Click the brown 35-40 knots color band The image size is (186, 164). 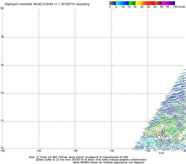[x=158, y=3]
